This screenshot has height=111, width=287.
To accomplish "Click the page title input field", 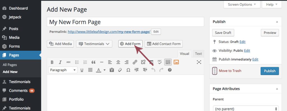I will pos(126,22).
